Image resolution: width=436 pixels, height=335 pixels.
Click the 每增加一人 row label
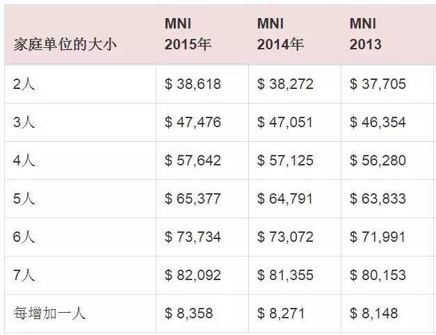49,313
